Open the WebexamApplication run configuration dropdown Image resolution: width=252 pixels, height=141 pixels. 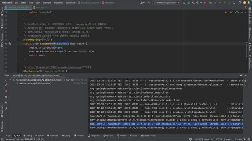(167, 3)
